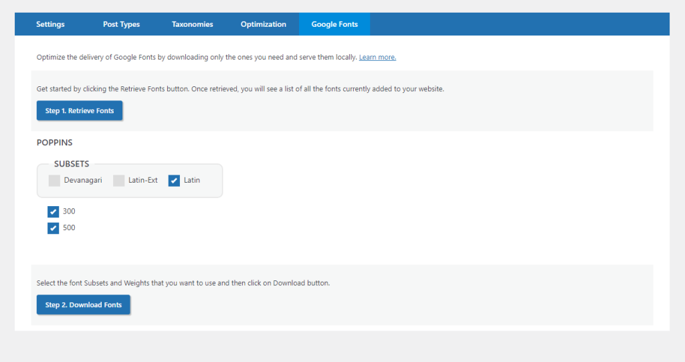This screenshot has width=685, height=362.
Task: Click the POPPINS font heading
Action: coord(55,143)
